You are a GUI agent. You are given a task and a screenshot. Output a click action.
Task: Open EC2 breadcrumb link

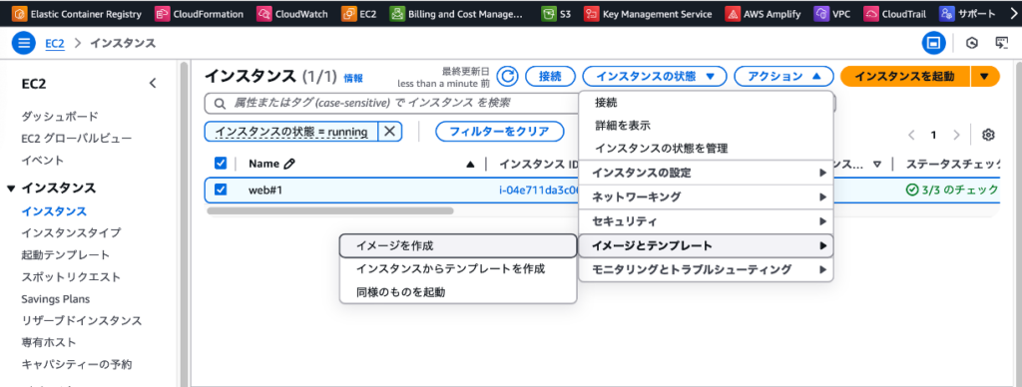[55, 44]
